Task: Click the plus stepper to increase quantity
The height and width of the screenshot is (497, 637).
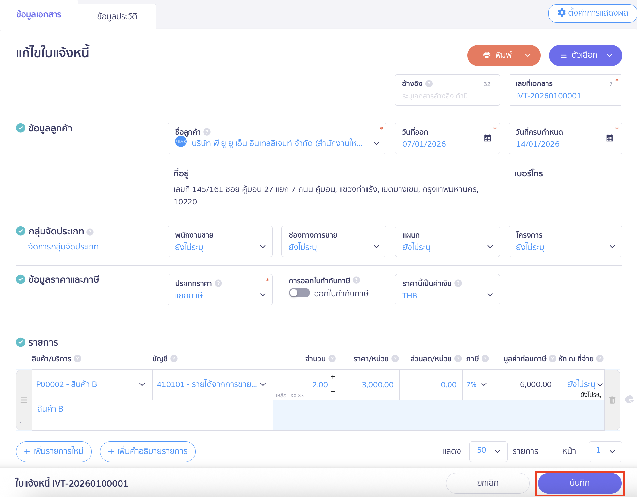Action: [333, 377]
